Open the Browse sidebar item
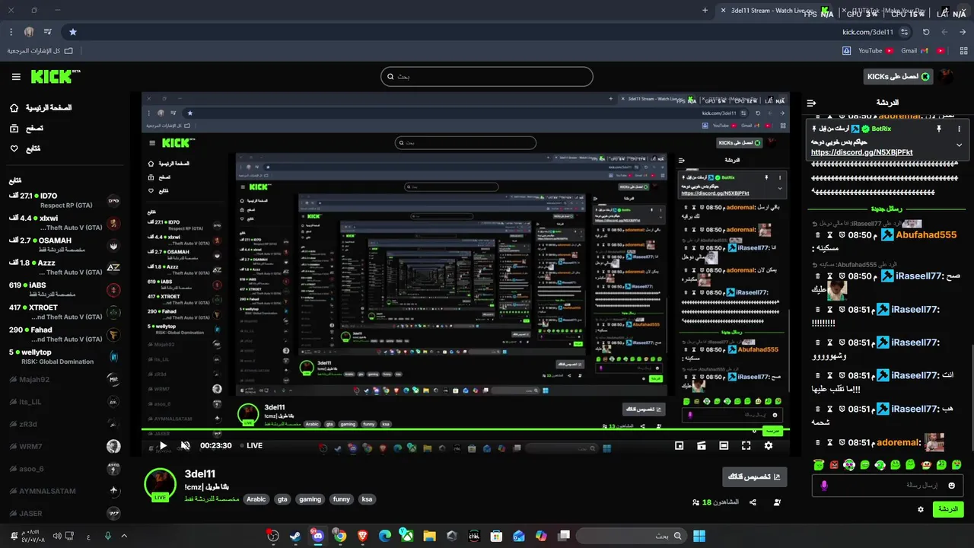Image resolution: width=974 pixels, height=548 pixels. pos(26,129)
